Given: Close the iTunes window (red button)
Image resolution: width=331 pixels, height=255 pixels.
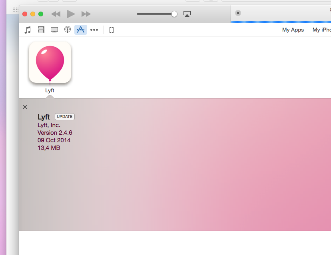Looking at the screenshot, I should (25, 14).
